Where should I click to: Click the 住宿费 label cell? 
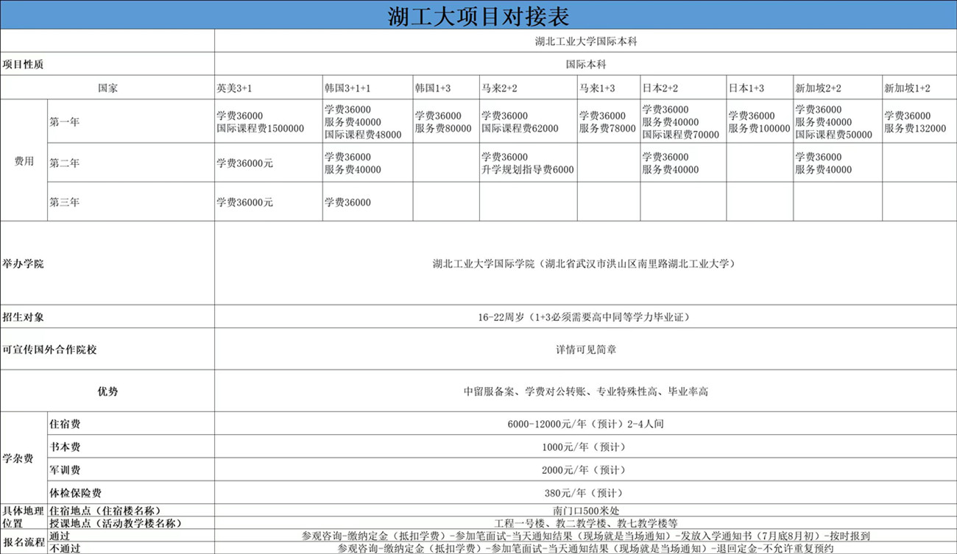tap(131, 424)
